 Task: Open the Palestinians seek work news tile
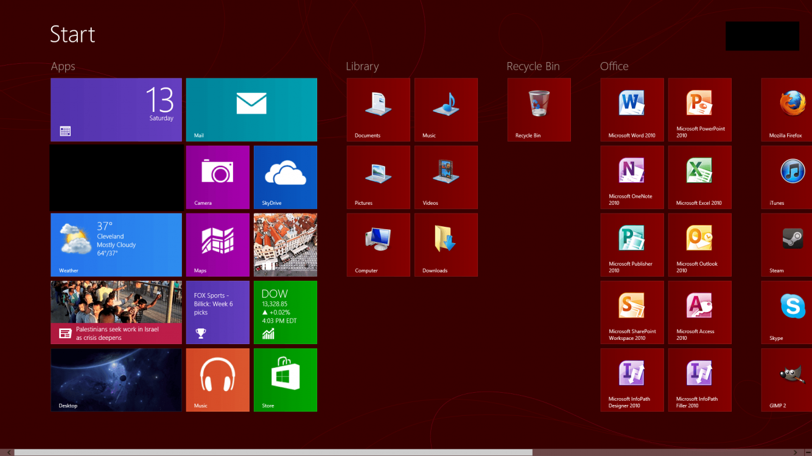116,313
